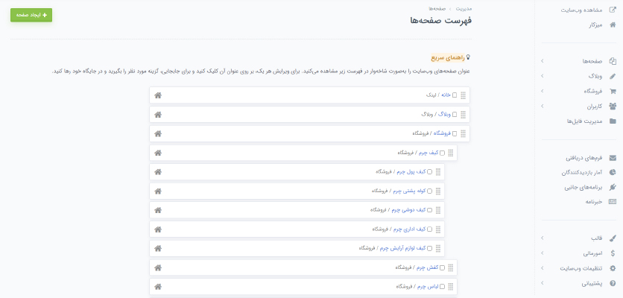Image resolution: width=623 pixels, height=298 pixels.
Task: Click the home icon on the فروشگاه / فروشگاه row
Action: (158, 133)
